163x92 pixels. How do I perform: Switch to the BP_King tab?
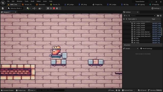pos(83,5)
